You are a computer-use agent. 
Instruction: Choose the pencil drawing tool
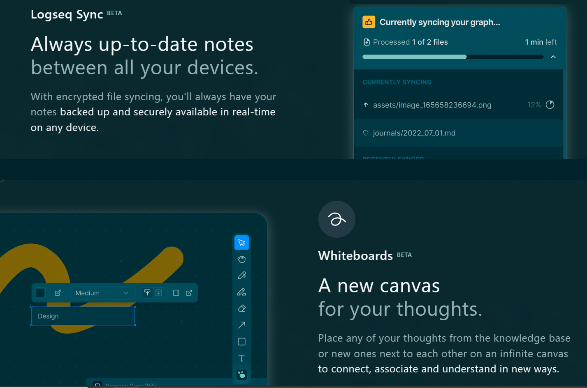tap(241, 276)
